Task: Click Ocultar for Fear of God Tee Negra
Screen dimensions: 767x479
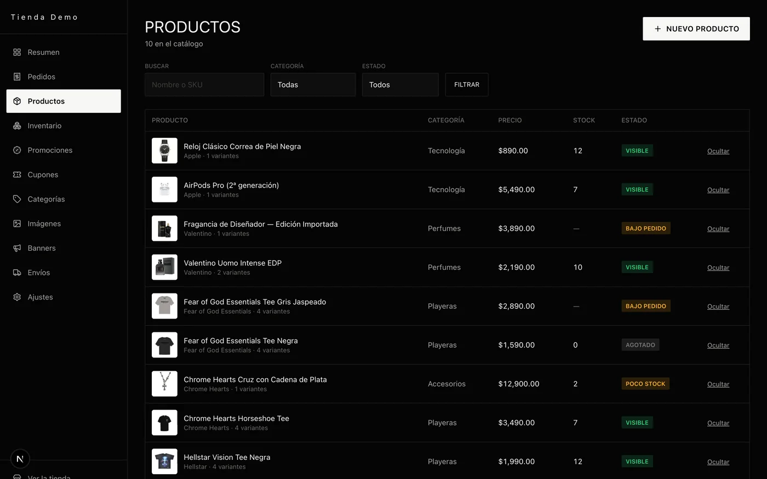Action: point(718,345)
